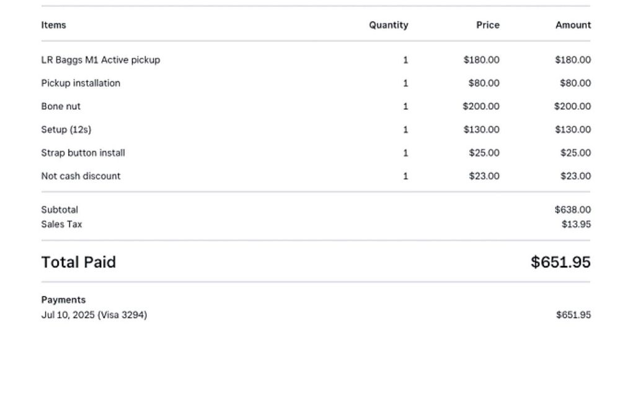
Task: Click the Items column header
Action: (53, 25)
